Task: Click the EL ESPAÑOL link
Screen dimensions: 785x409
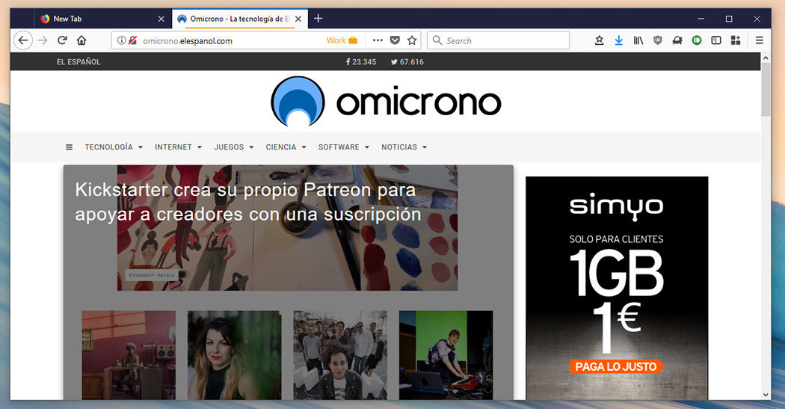Action: click(x=78, y=62)
